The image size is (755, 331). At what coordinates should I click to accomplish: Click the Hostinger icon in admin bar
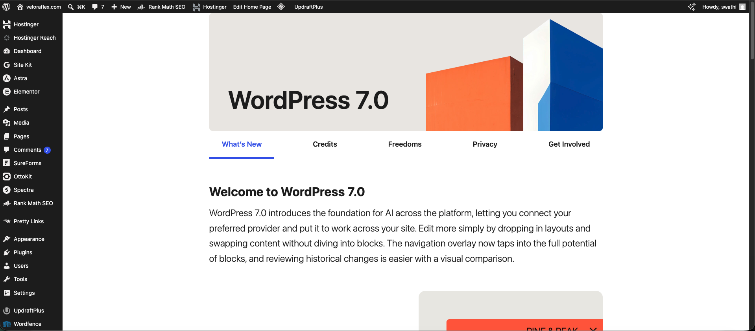[196, 7]
